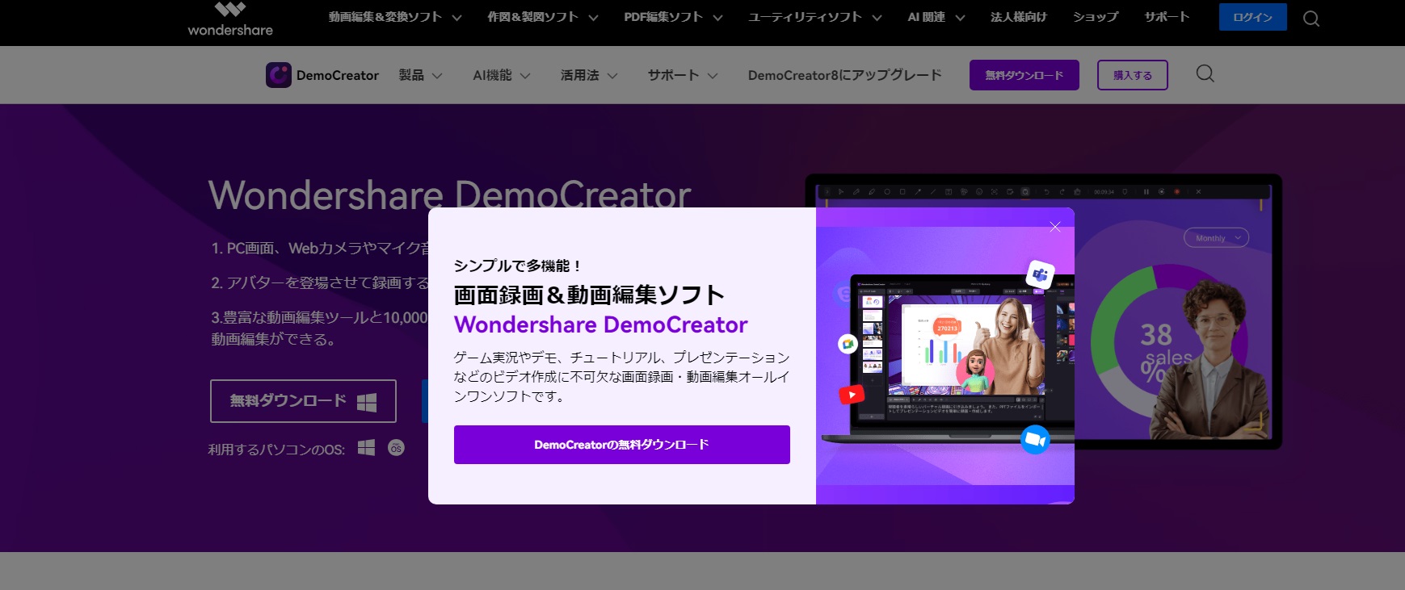
Task: Click the Wondershare logo in header
Action: coord(230,19)
